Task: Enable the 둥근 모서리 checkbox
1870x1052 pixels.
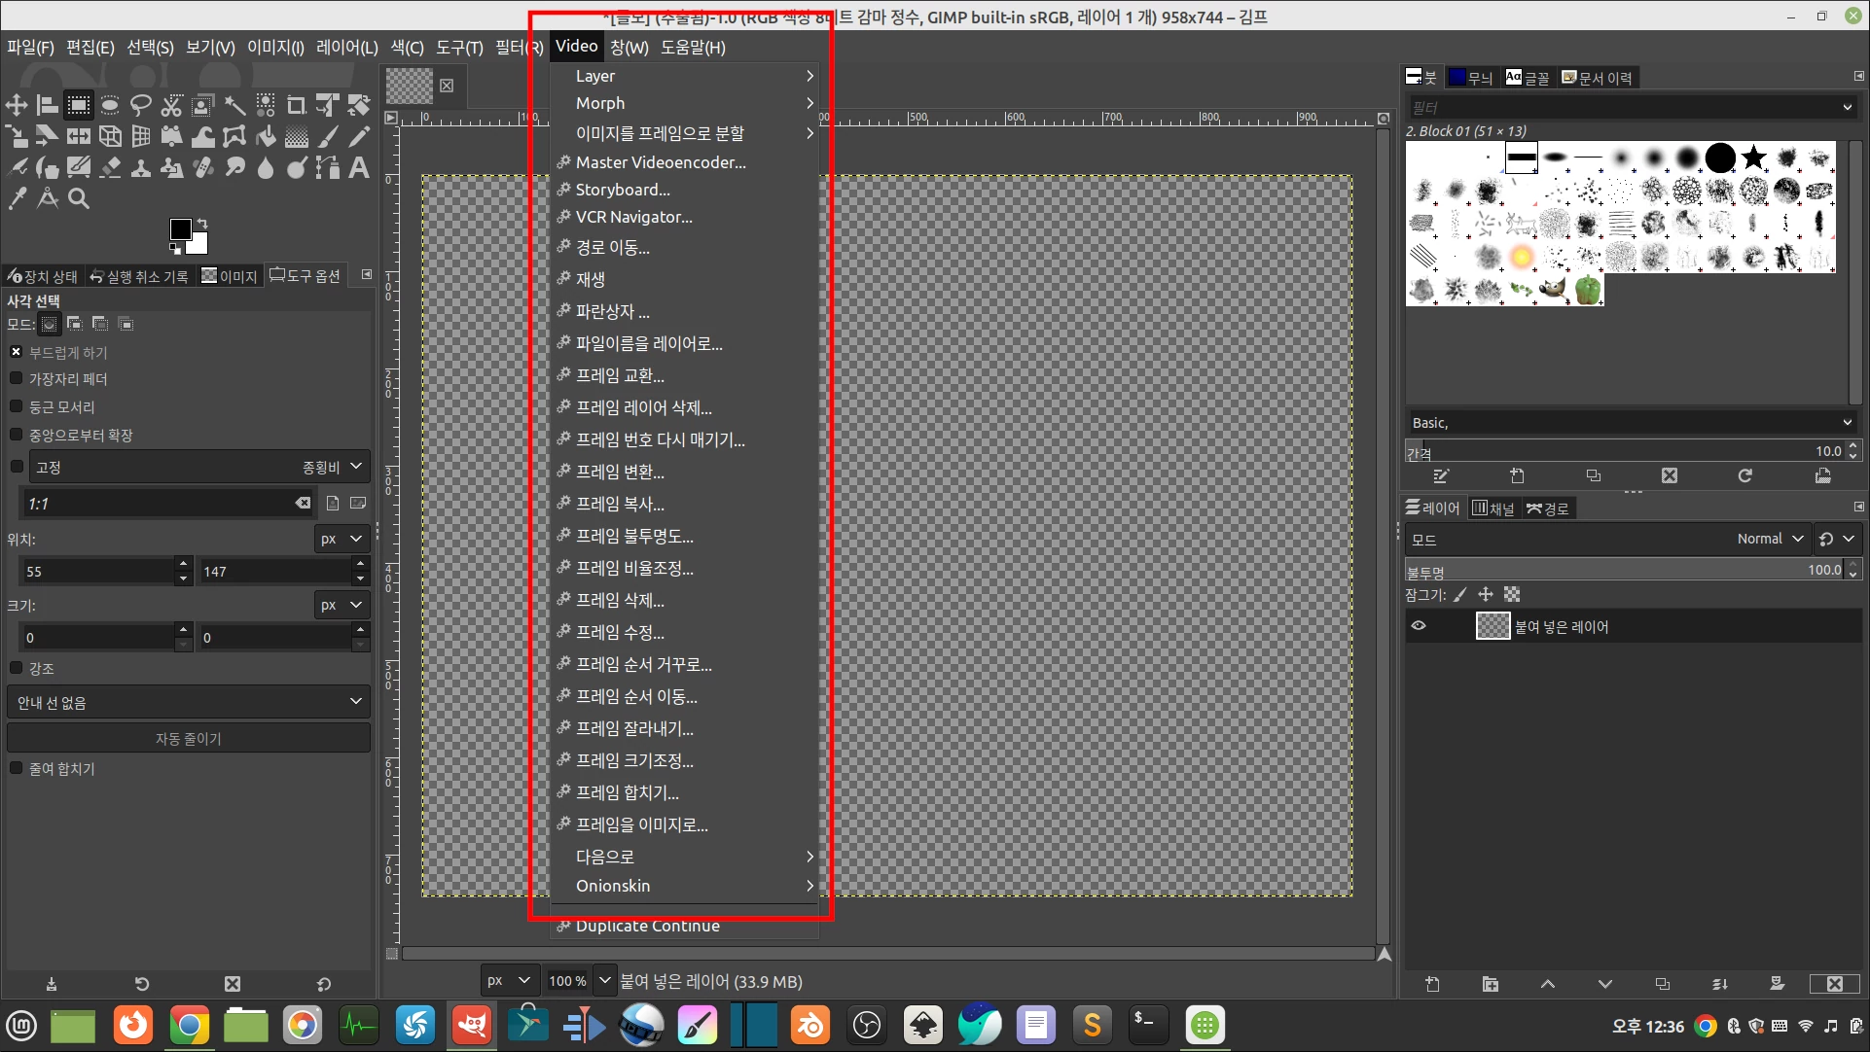Action: pos(16,406)
